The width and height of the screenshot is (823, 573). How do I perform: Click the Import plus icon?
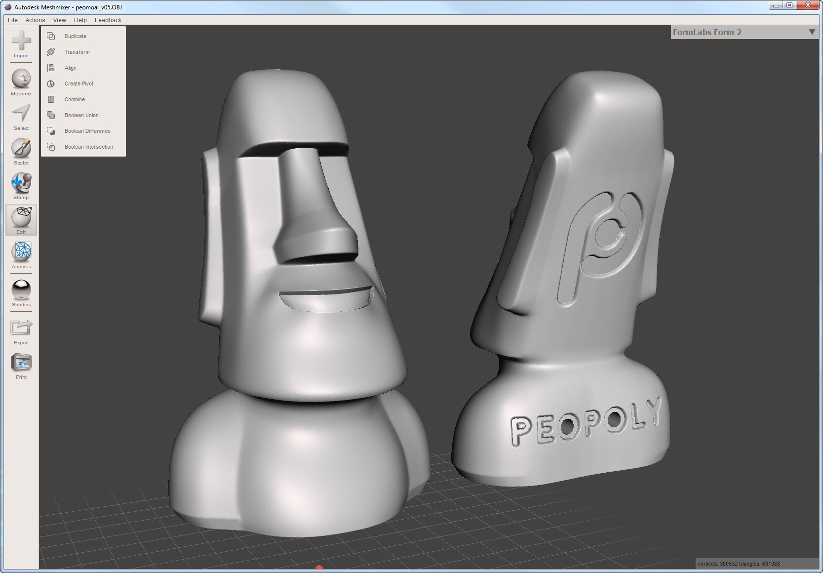[x=21, y=41]
